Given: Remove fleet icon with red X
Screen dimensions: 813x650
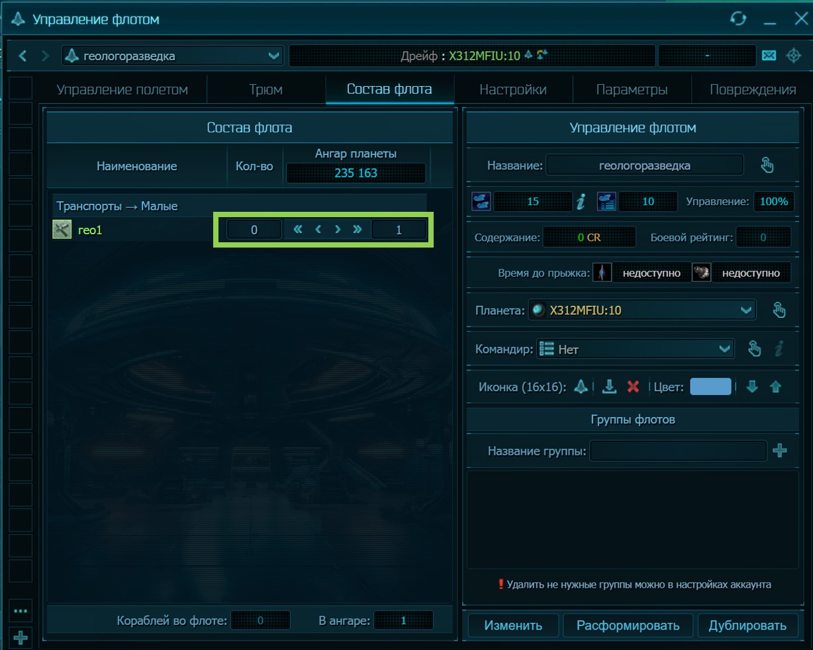Looking at the screenshot, I should tap(633, 387).
